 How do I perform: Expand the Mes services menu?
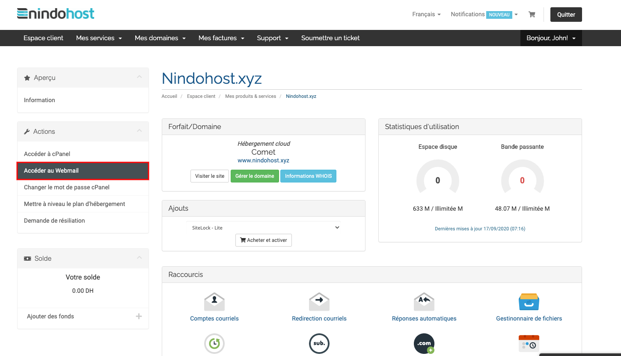[99, 38]
